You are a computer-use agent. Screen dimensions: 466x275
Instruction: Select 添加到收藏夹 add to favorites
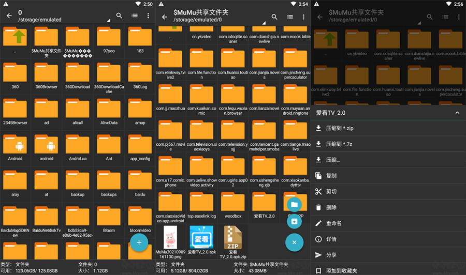point(388,270)
